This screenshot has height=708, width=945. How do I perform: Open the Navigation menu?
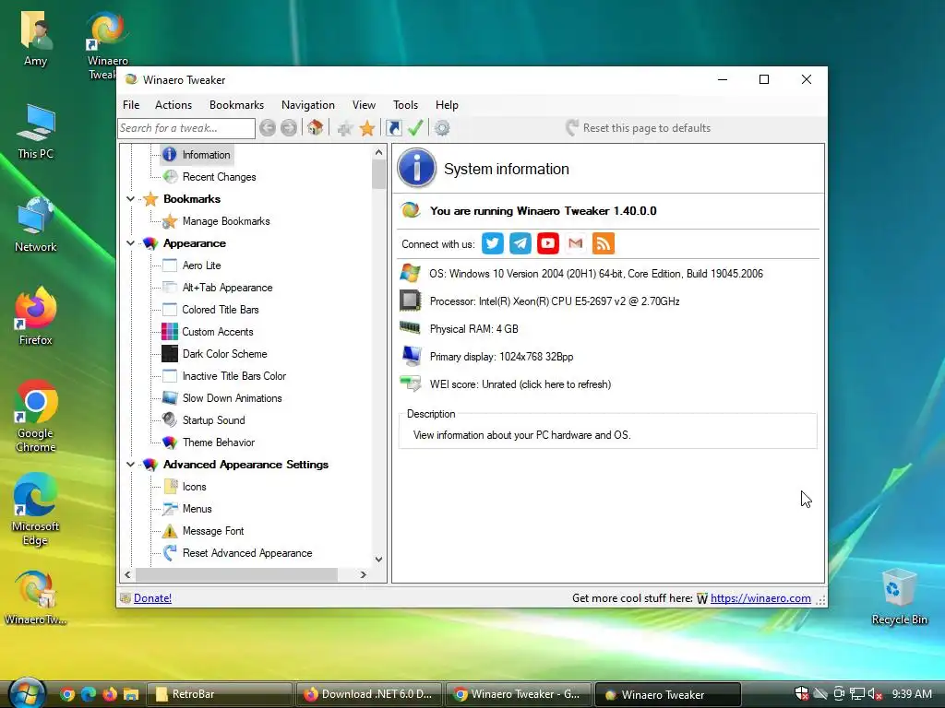pos(308,105)
